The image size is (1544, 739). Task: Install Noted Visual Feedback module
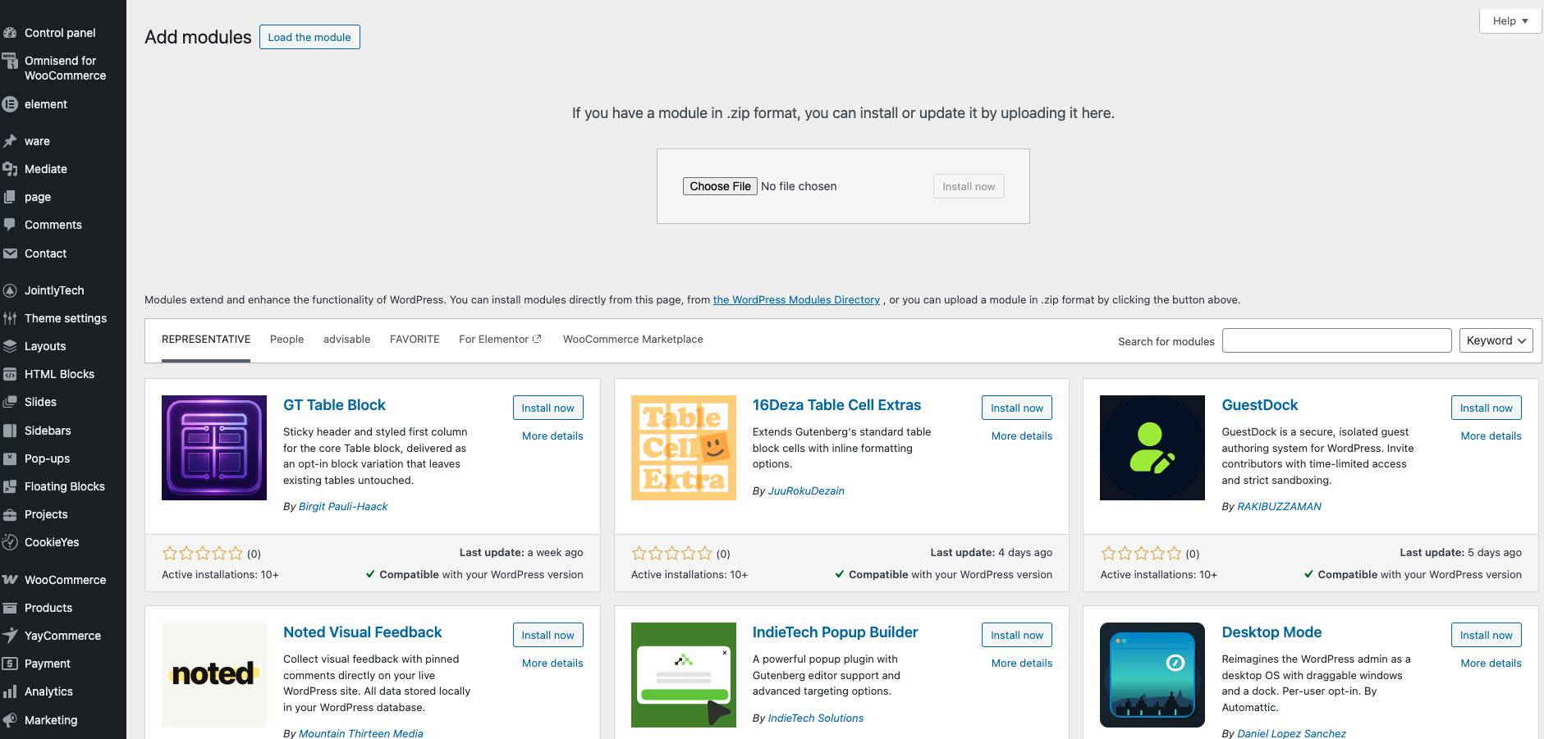[548, 635]
